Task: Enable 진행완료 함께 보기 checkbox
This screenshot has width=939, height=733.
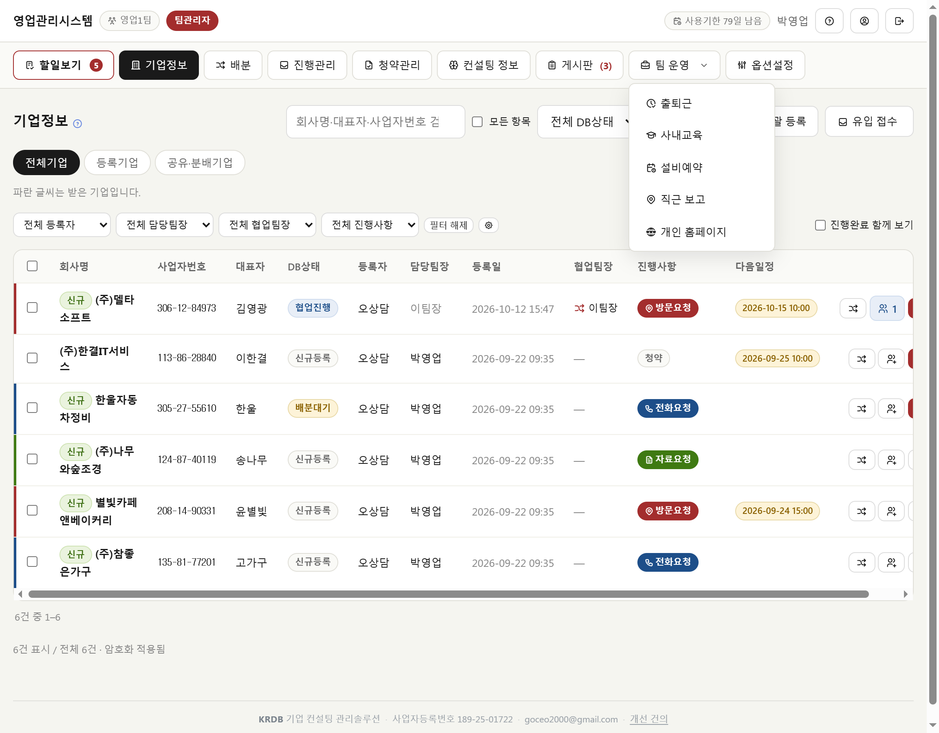Action: 820,225
